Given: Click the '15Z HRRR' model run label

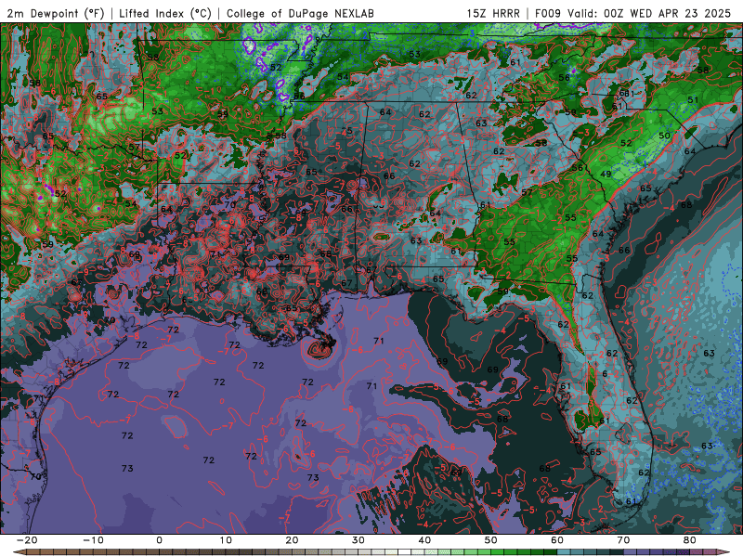Looking at the screenshot, I should click(493, 13).
